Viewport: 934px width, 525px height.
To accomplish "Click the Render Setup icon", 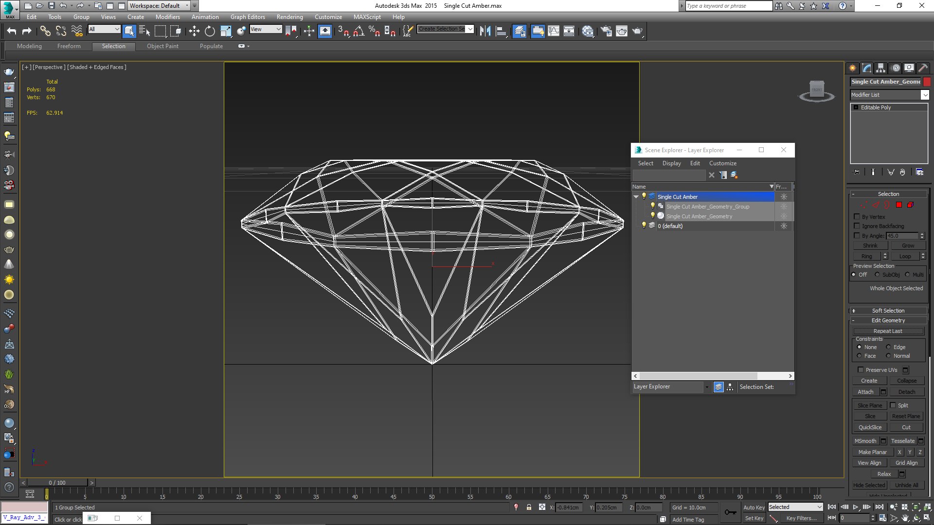I will (x=606, y=31).
